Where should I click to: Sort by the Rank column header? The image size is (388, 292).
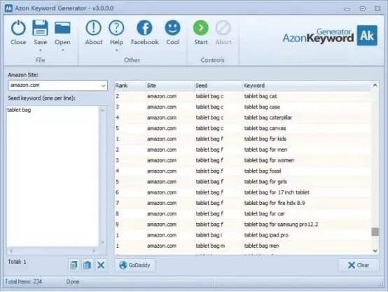tap(130, 86)
